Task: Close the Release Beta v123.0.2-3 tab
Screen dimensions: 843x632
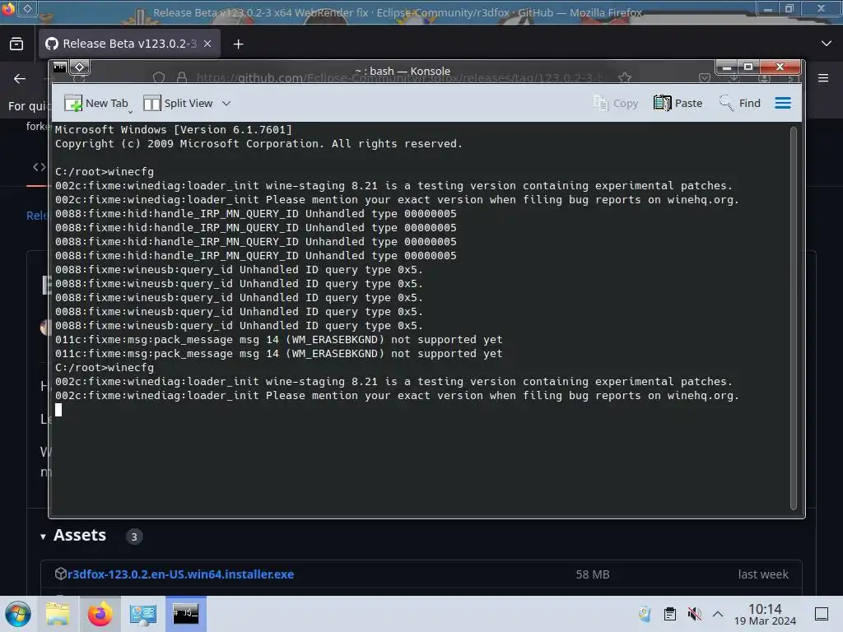Action: coord(207,44)
